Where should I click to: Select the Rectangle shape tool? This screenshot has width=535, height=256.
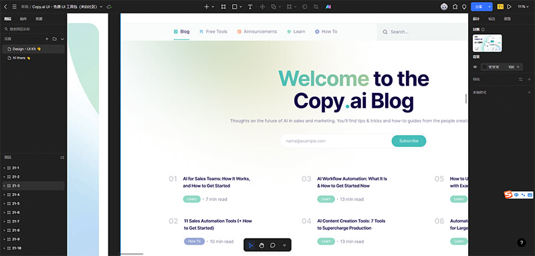coord(235,7)
